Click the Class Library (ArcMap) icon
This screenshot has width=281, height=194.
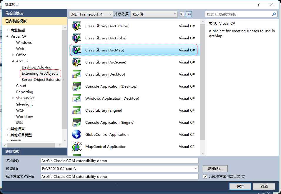click(77, 50)
